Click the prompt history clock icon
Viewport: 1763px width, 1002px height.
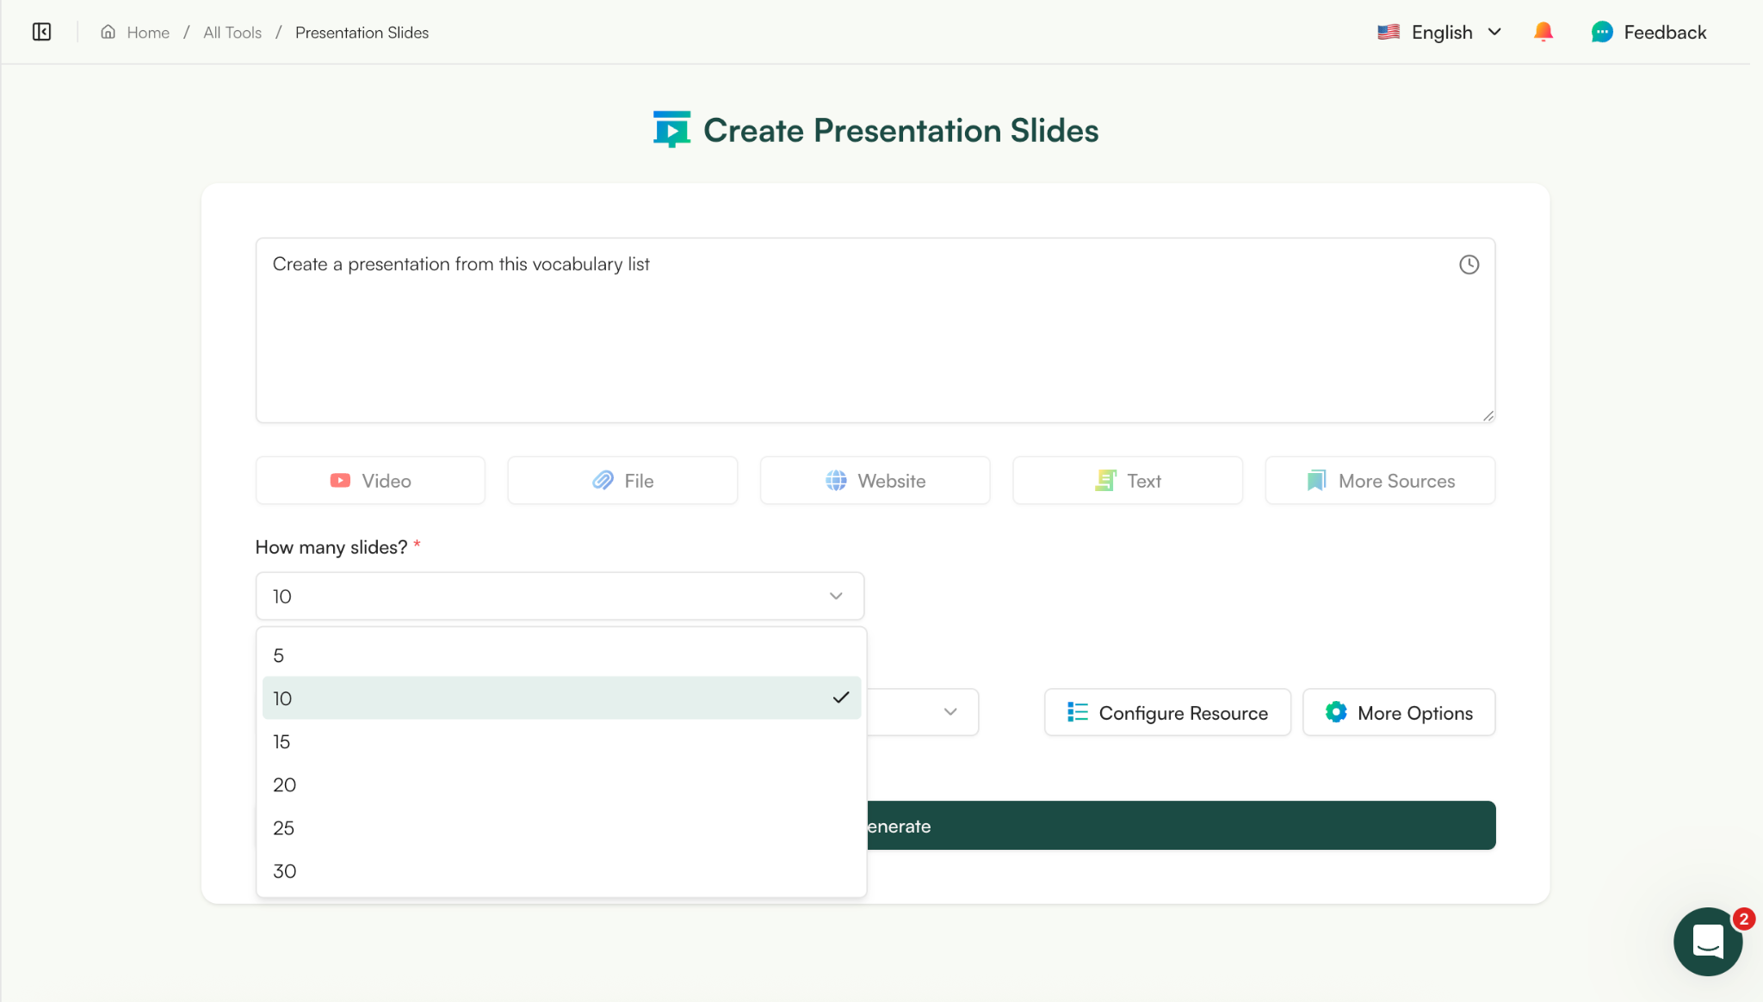point(1469,264)
